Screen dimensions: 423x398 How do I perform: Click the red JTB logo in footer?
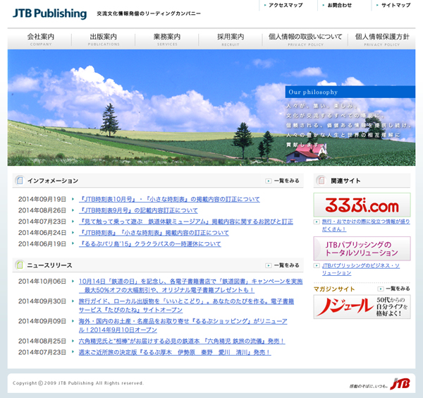pos(400,383)
